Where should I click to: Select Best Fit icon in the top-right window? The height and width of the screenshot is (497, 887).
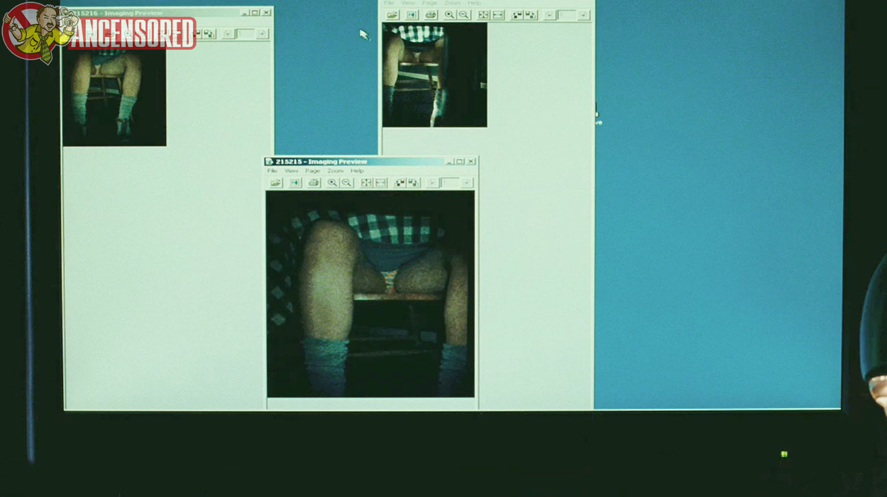(x=483, y=15)
